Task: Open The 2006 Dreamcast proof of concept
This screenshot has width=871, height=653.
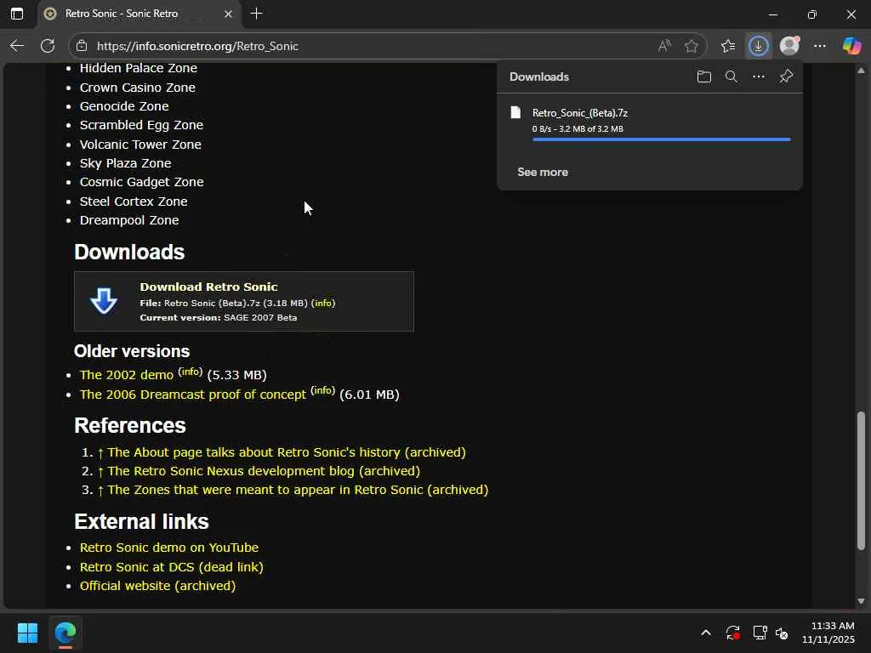Action: tap(193, 395)
